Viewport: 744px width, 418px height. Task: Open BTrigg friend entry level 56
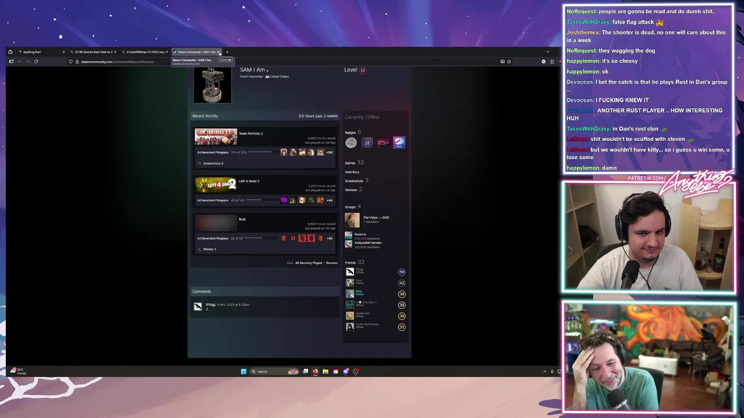(x=375, y=272)
